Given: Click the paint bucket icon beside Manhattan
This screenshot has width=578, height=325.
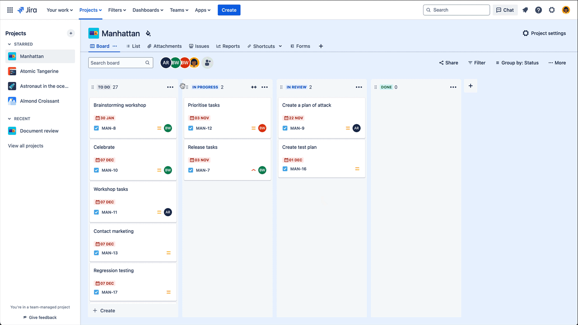Looking at the screenshot, I should tap(148, 33).
